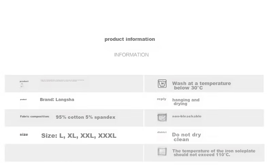Click 'Wash at a temperature below 30°C' text

point(201,85)
